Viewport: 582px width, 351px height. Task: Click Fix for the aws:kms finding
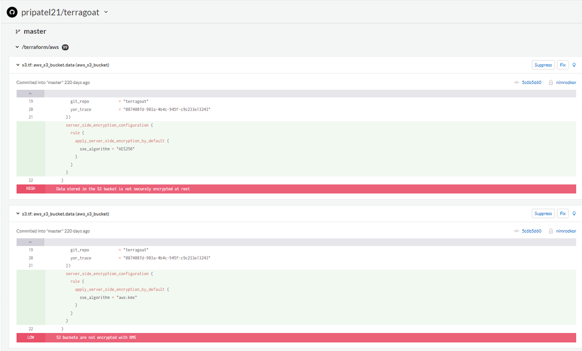coord(562,214)
